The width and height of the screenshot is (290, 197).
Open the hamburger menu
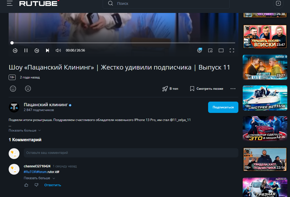[10, 3]
